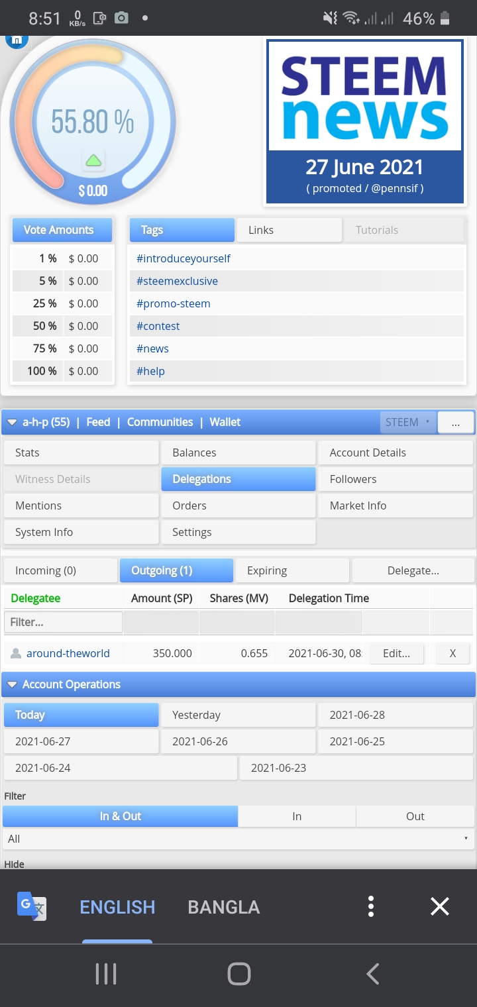Select the Out filter option
The width and height of the screenshot is (477, 1007).
tap(415, 816)
